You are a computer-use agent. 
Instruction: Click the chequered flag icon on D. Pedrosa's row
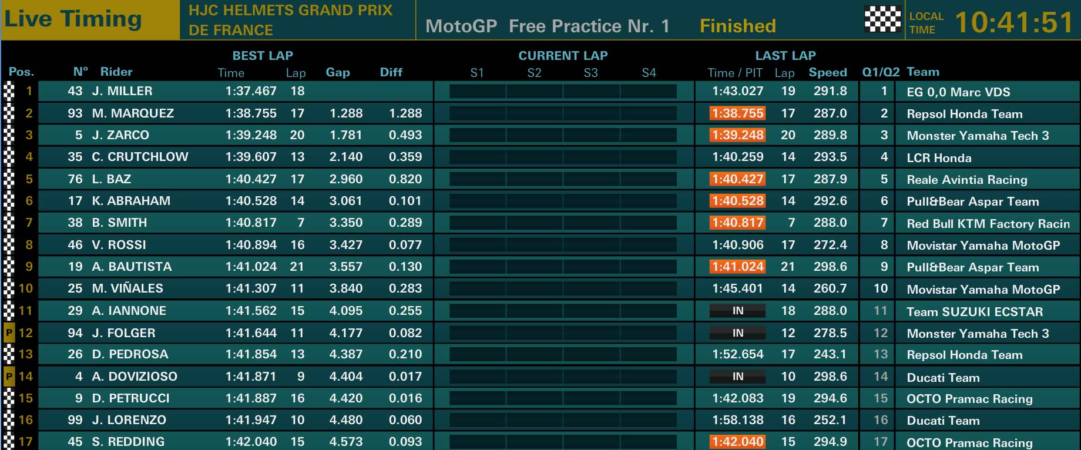point(9,355)
